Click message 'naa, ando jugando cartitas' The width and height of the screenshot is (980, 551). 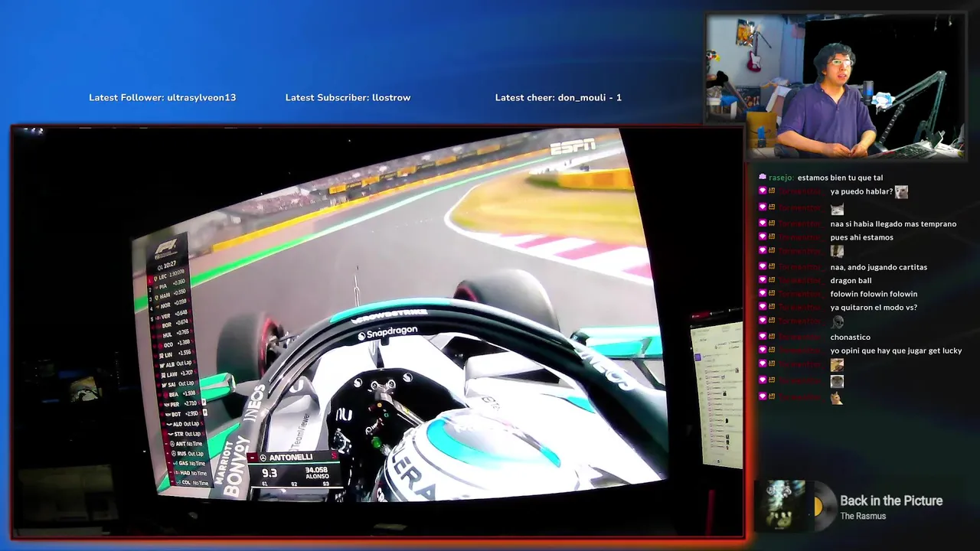879,267
